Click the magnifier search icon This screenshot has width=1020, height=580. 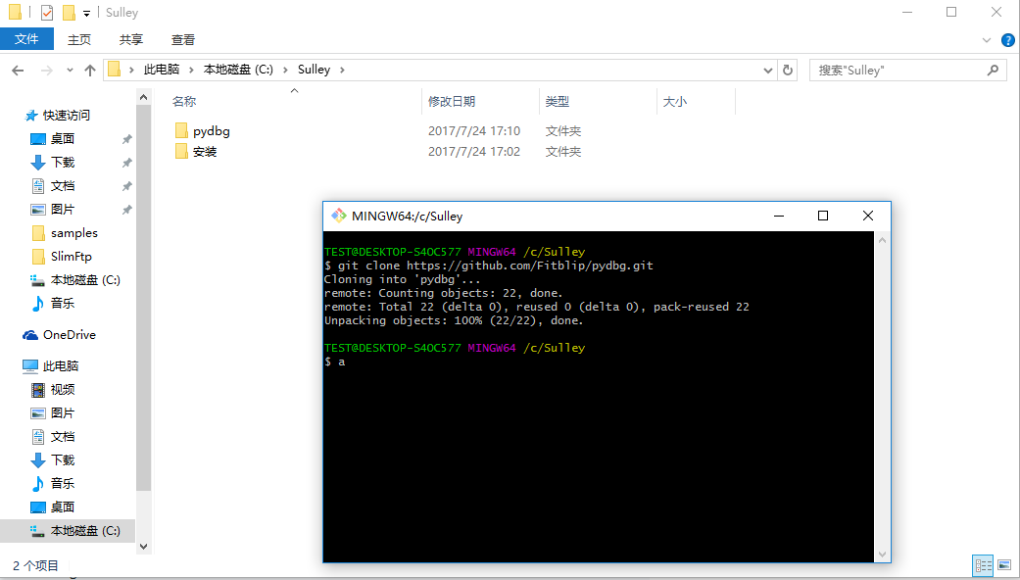click(x=993, y=70)
